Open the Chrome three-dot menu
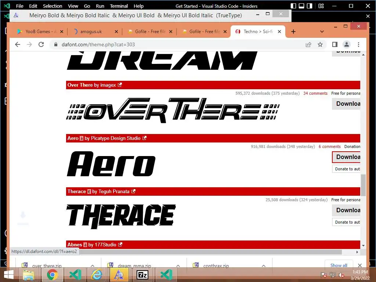 [358, 44]
